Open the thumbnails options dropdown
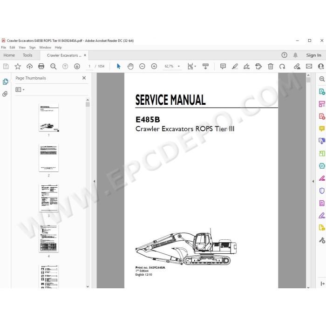326x326 pixels. tap(20, 89)
